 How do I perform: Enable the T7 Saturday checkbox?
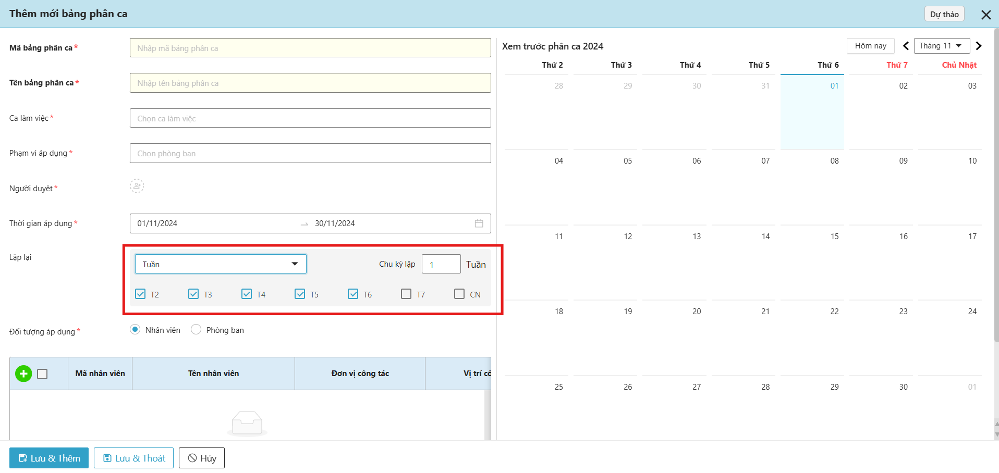click(x=406, y=294)
